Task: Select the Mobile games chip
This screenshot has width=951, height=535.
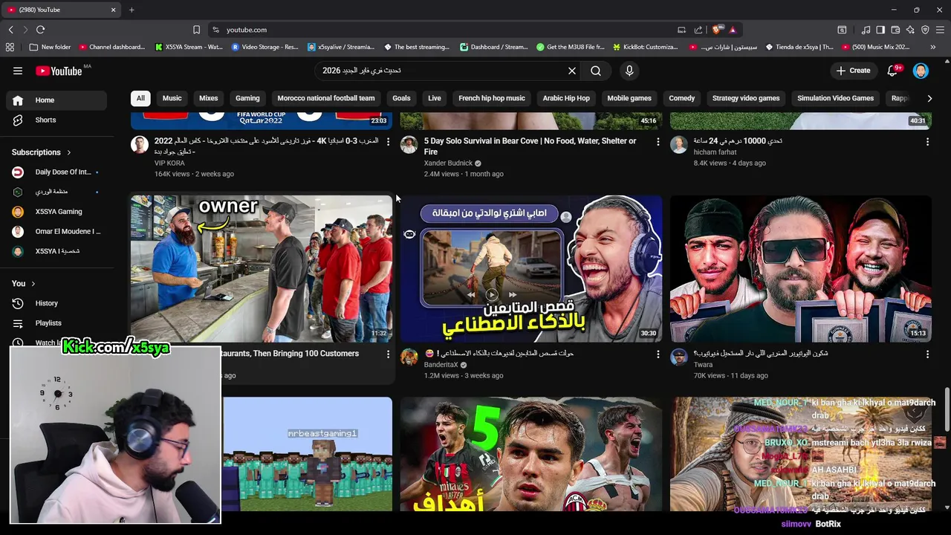Action: [629, 98]
